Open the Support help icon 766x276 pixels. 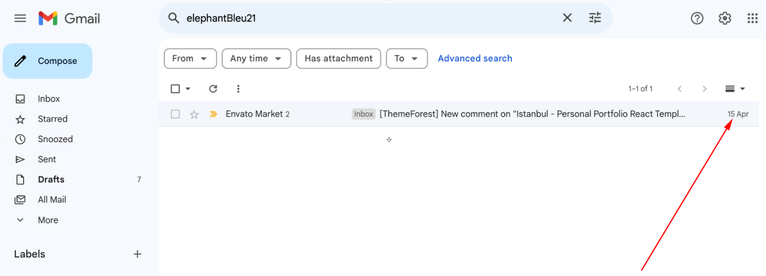pos(697,18)
